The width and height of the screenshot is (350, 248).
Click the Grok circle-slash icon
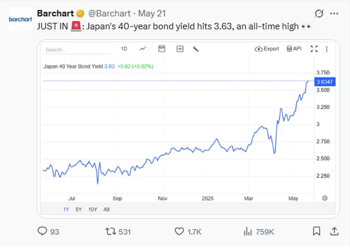(x=319, y=13)
